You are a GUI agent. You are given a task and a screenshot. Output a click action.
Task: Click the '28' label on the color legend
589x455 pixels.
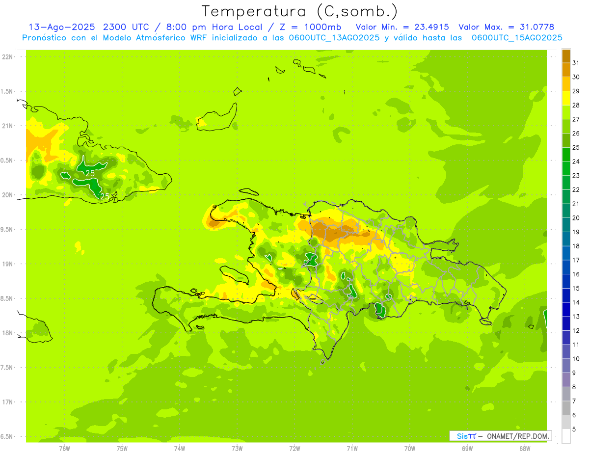point(576,105)
